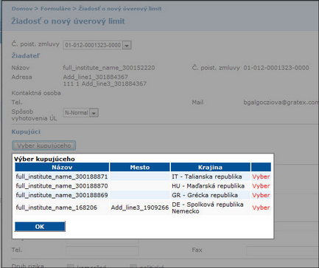Screen dimensions: 319x268
Task: Click the HU - Maďarská republika cell
Action: tap(211, 186)
